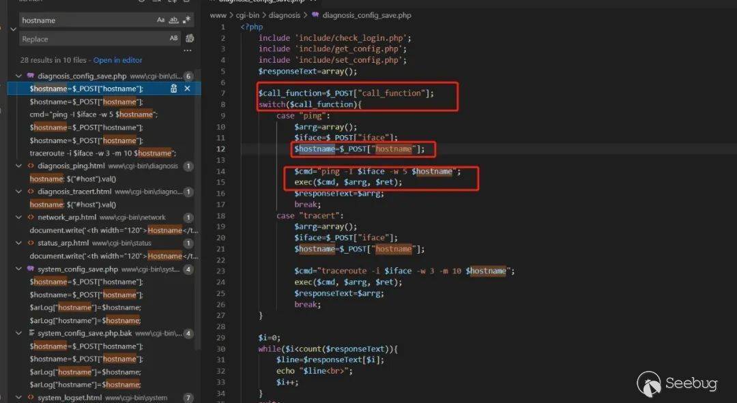Open the traceroute search result line
Viewport: 737px width, 403px height.
102,153
